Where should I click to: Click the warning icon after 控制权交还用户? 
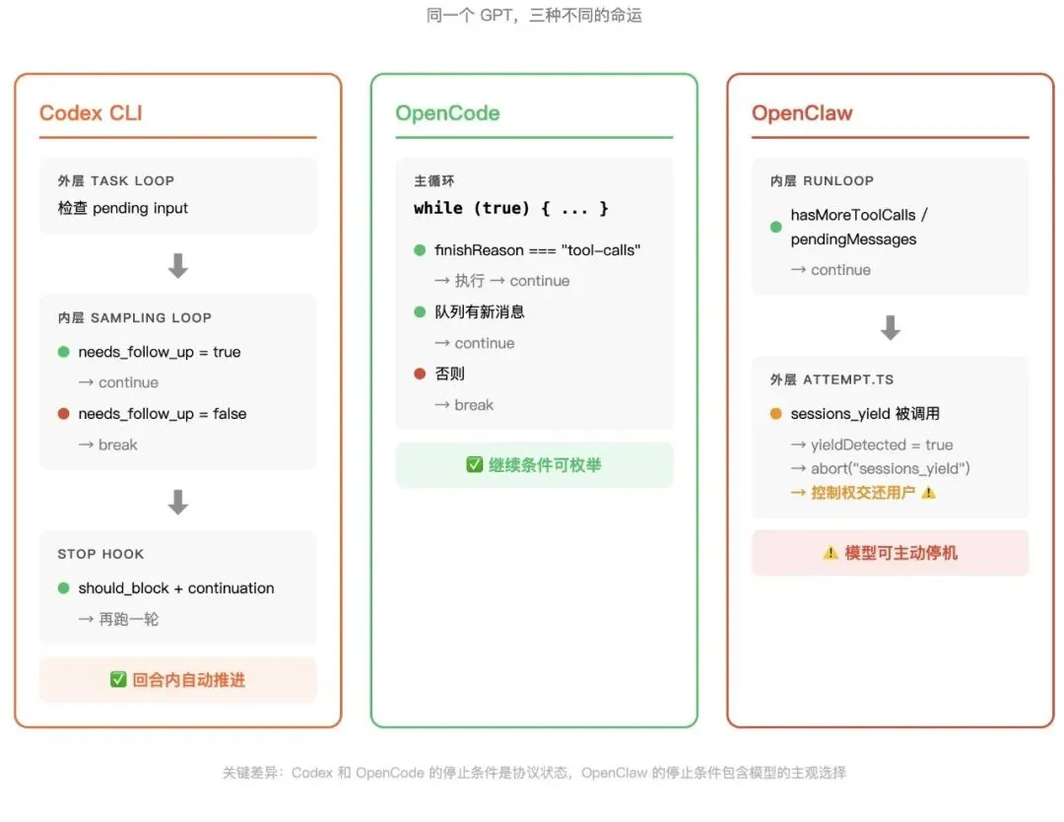(x=929, y=492)
